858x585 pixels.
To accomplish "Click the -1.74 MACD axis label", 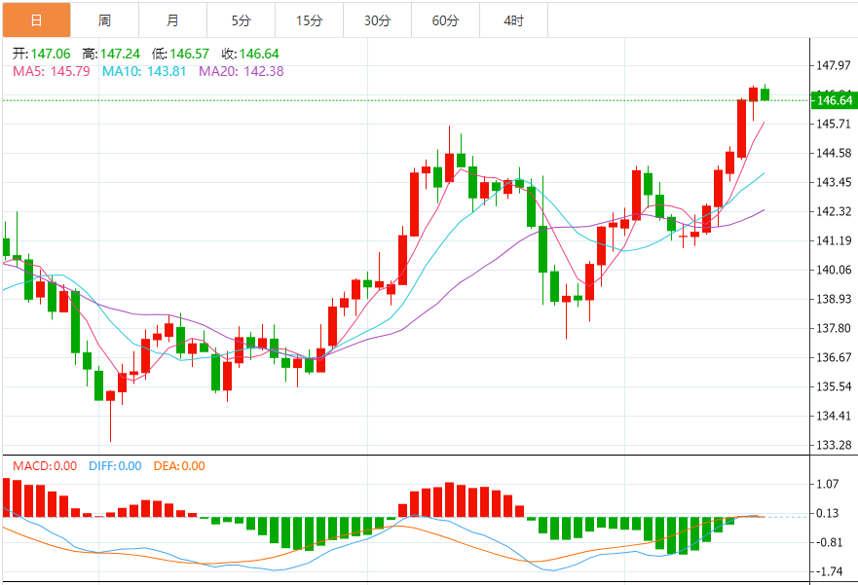I will click(x=828, y=572).
